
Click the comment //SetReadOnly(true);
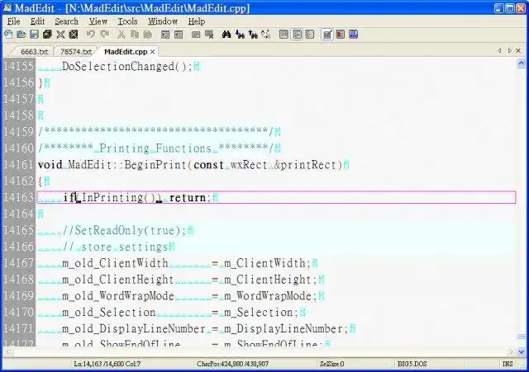pyautogui.click(x=124, y=231)
